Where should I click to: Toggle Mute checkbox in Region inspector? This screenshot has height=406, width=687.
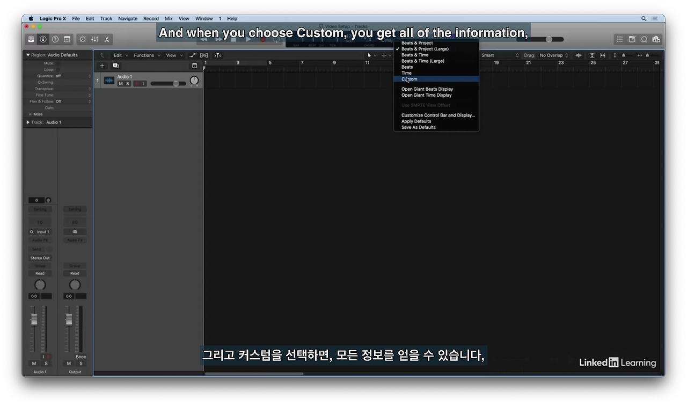(x=58, y=63)
